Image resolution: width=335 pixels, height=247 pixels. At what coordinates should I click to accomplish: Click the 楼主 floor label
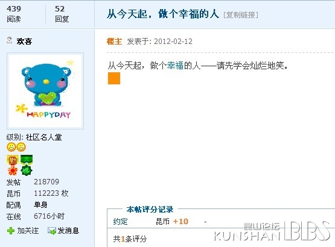[x=114, y=41]
